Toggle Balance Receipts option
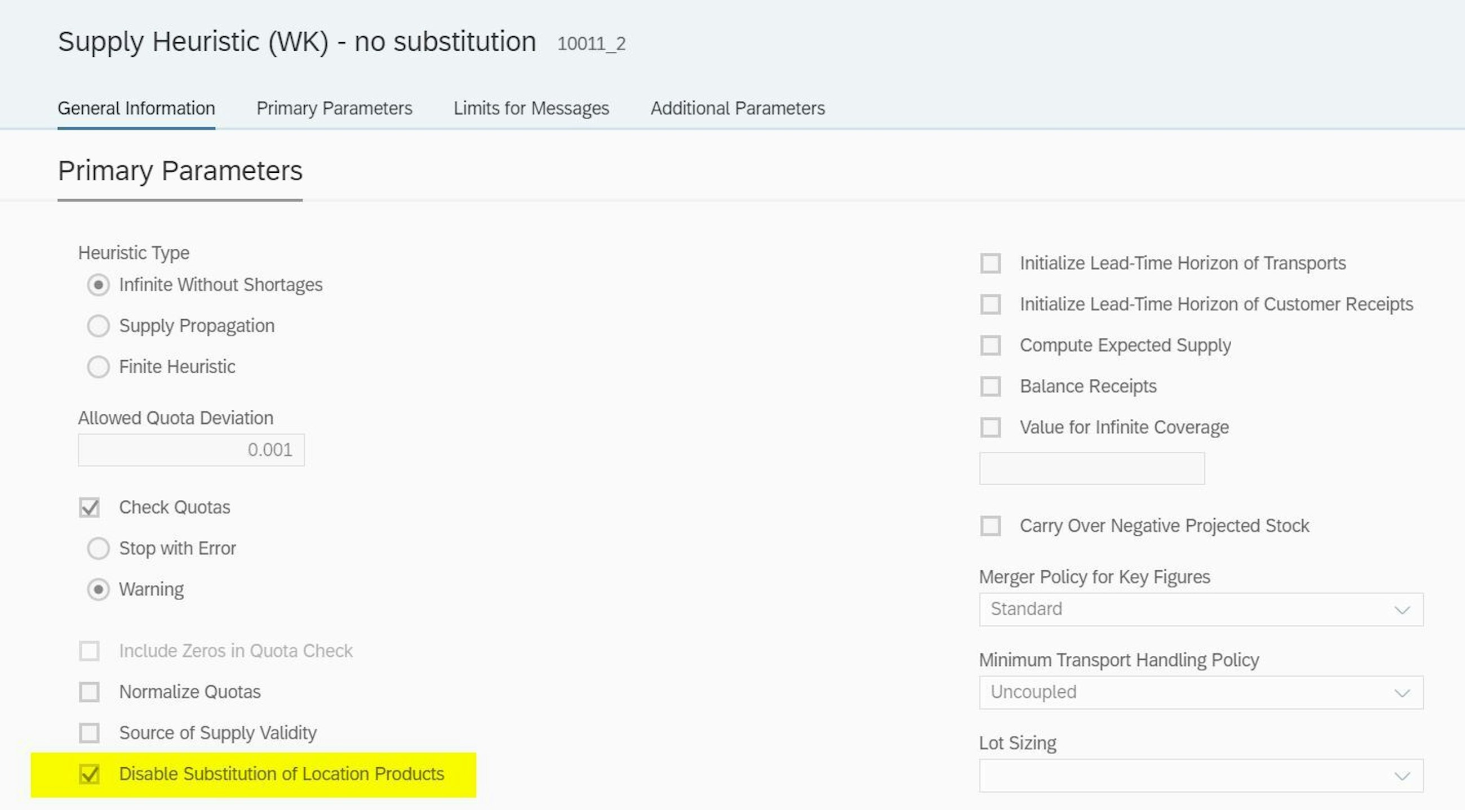Image resolution: width=1465 pixels, height=810 pixels. click(992, 386)
